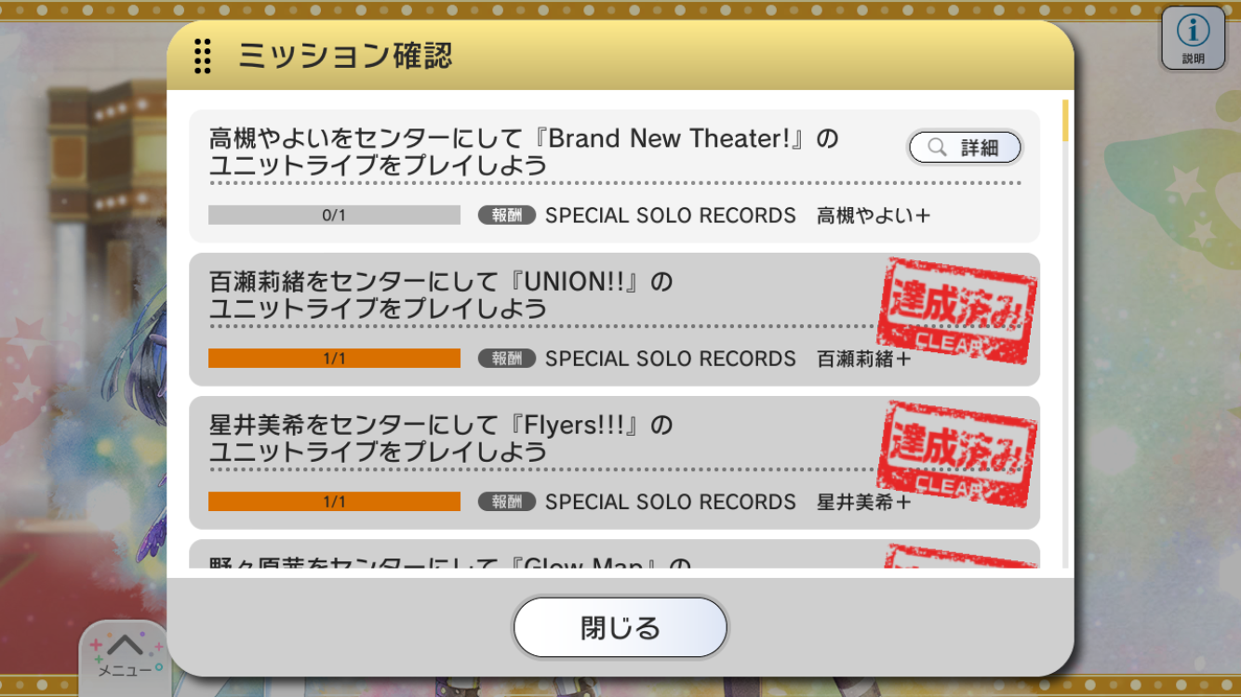The height and width of the screenshot is (697, 1241).
Task: Click the mission list scrollbar thumb
Action: pyautogui.click(x=1065, y=121)
